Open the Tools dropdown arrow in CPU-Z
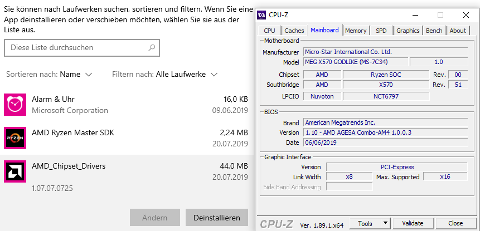Viewport: 480px width, 231px height. (x=386, y=224)
